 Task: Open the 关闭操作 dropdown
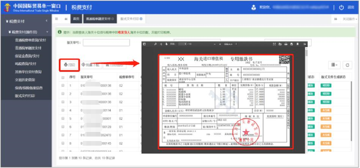pyautogui.click(x=349, y=19)
